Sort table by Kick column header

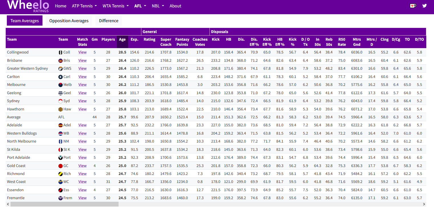216,42
